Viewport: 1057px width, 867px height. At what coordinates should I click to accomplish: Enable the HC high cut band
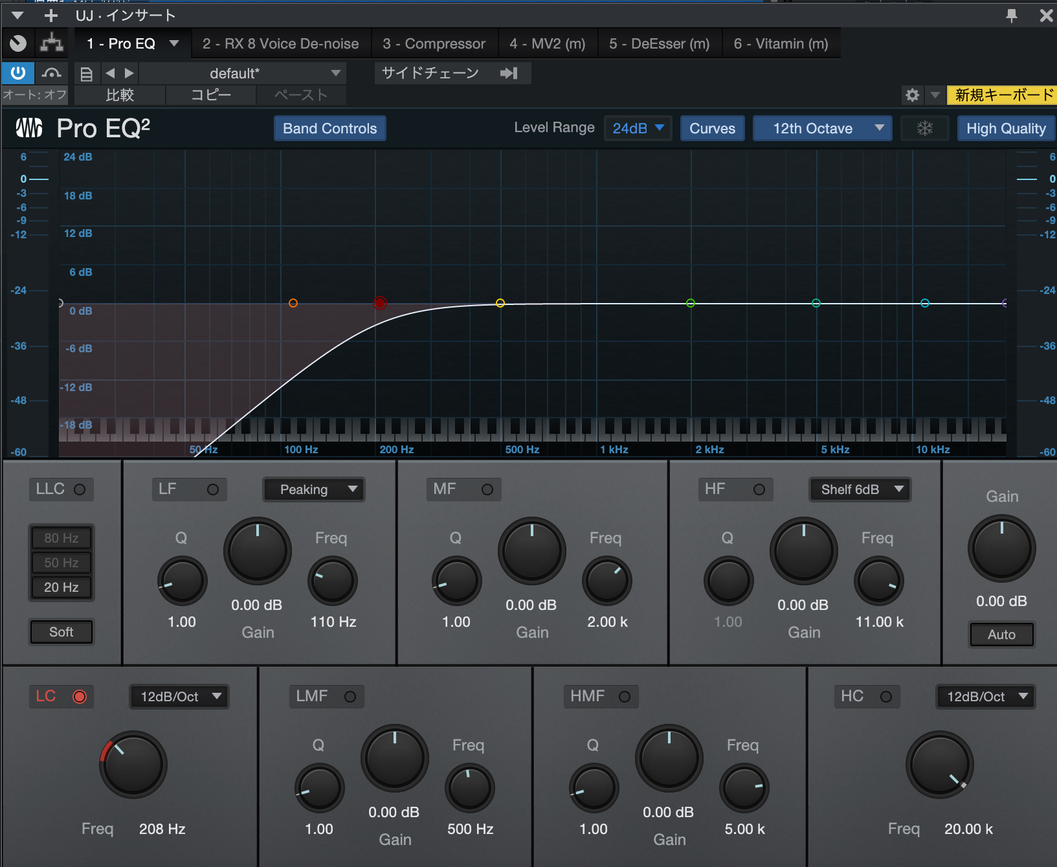(x=886, y=697)
